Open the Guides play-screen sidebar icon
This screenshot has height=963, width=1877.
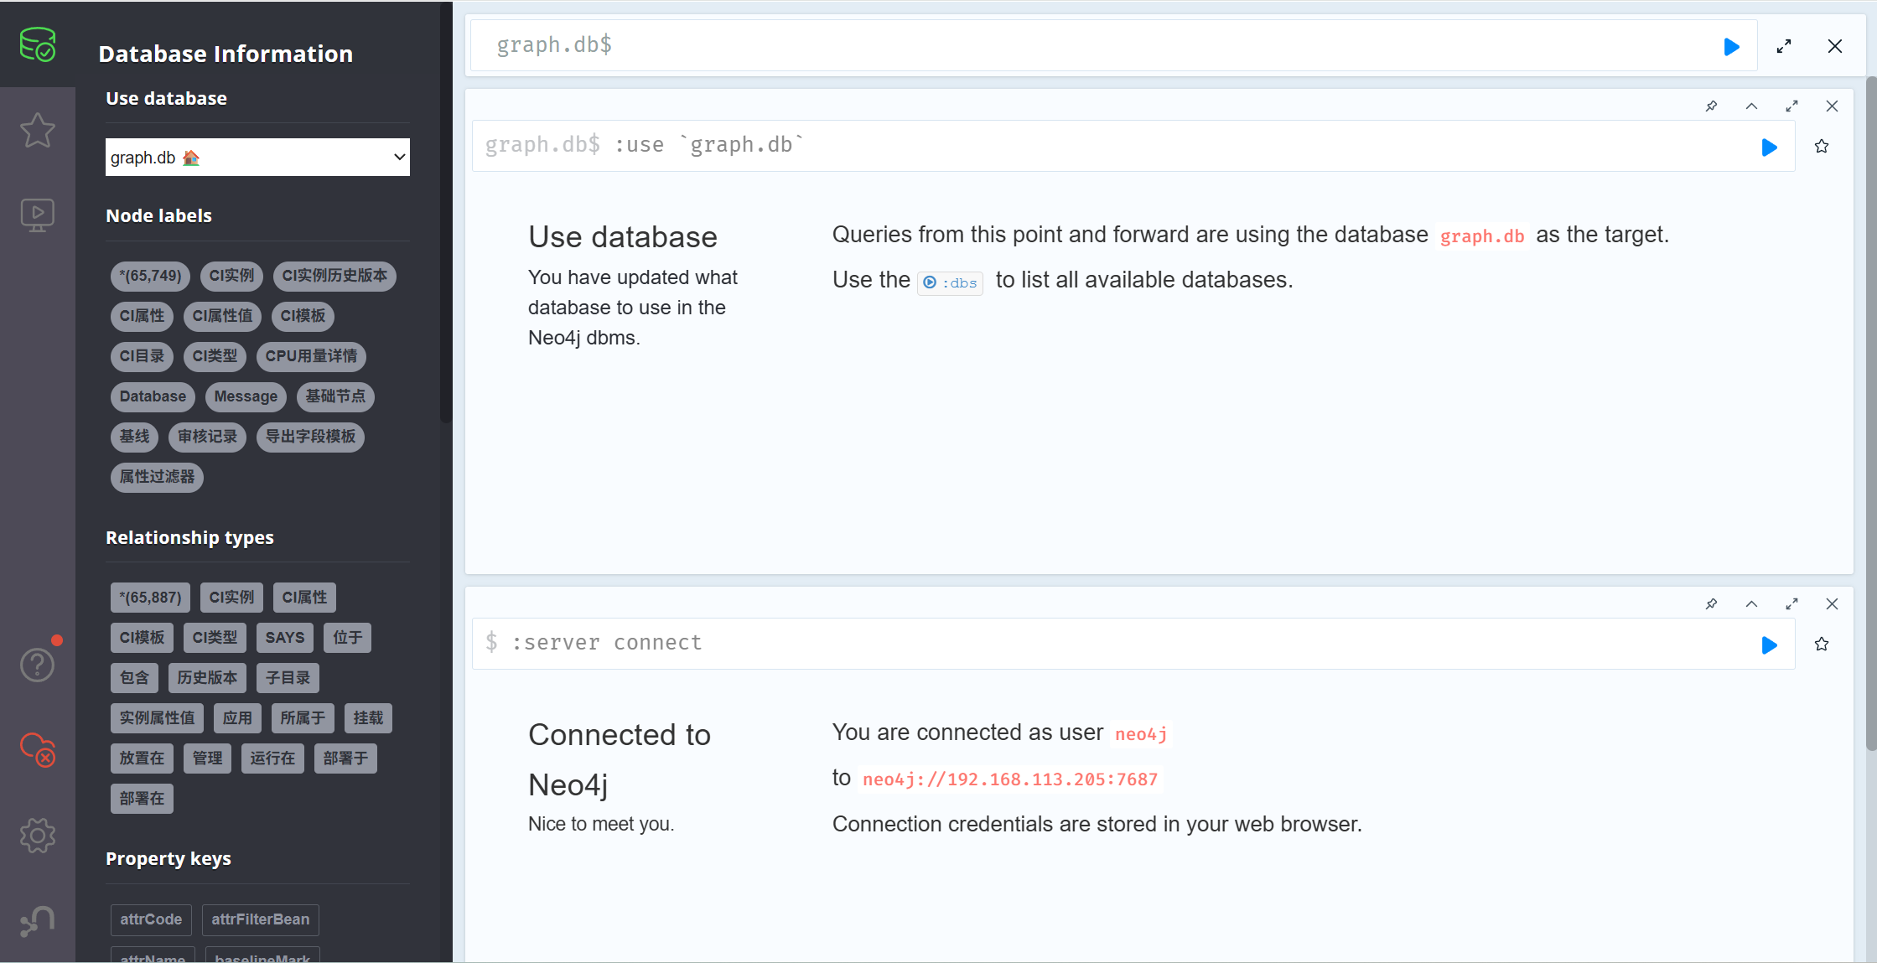click(37, 215)
